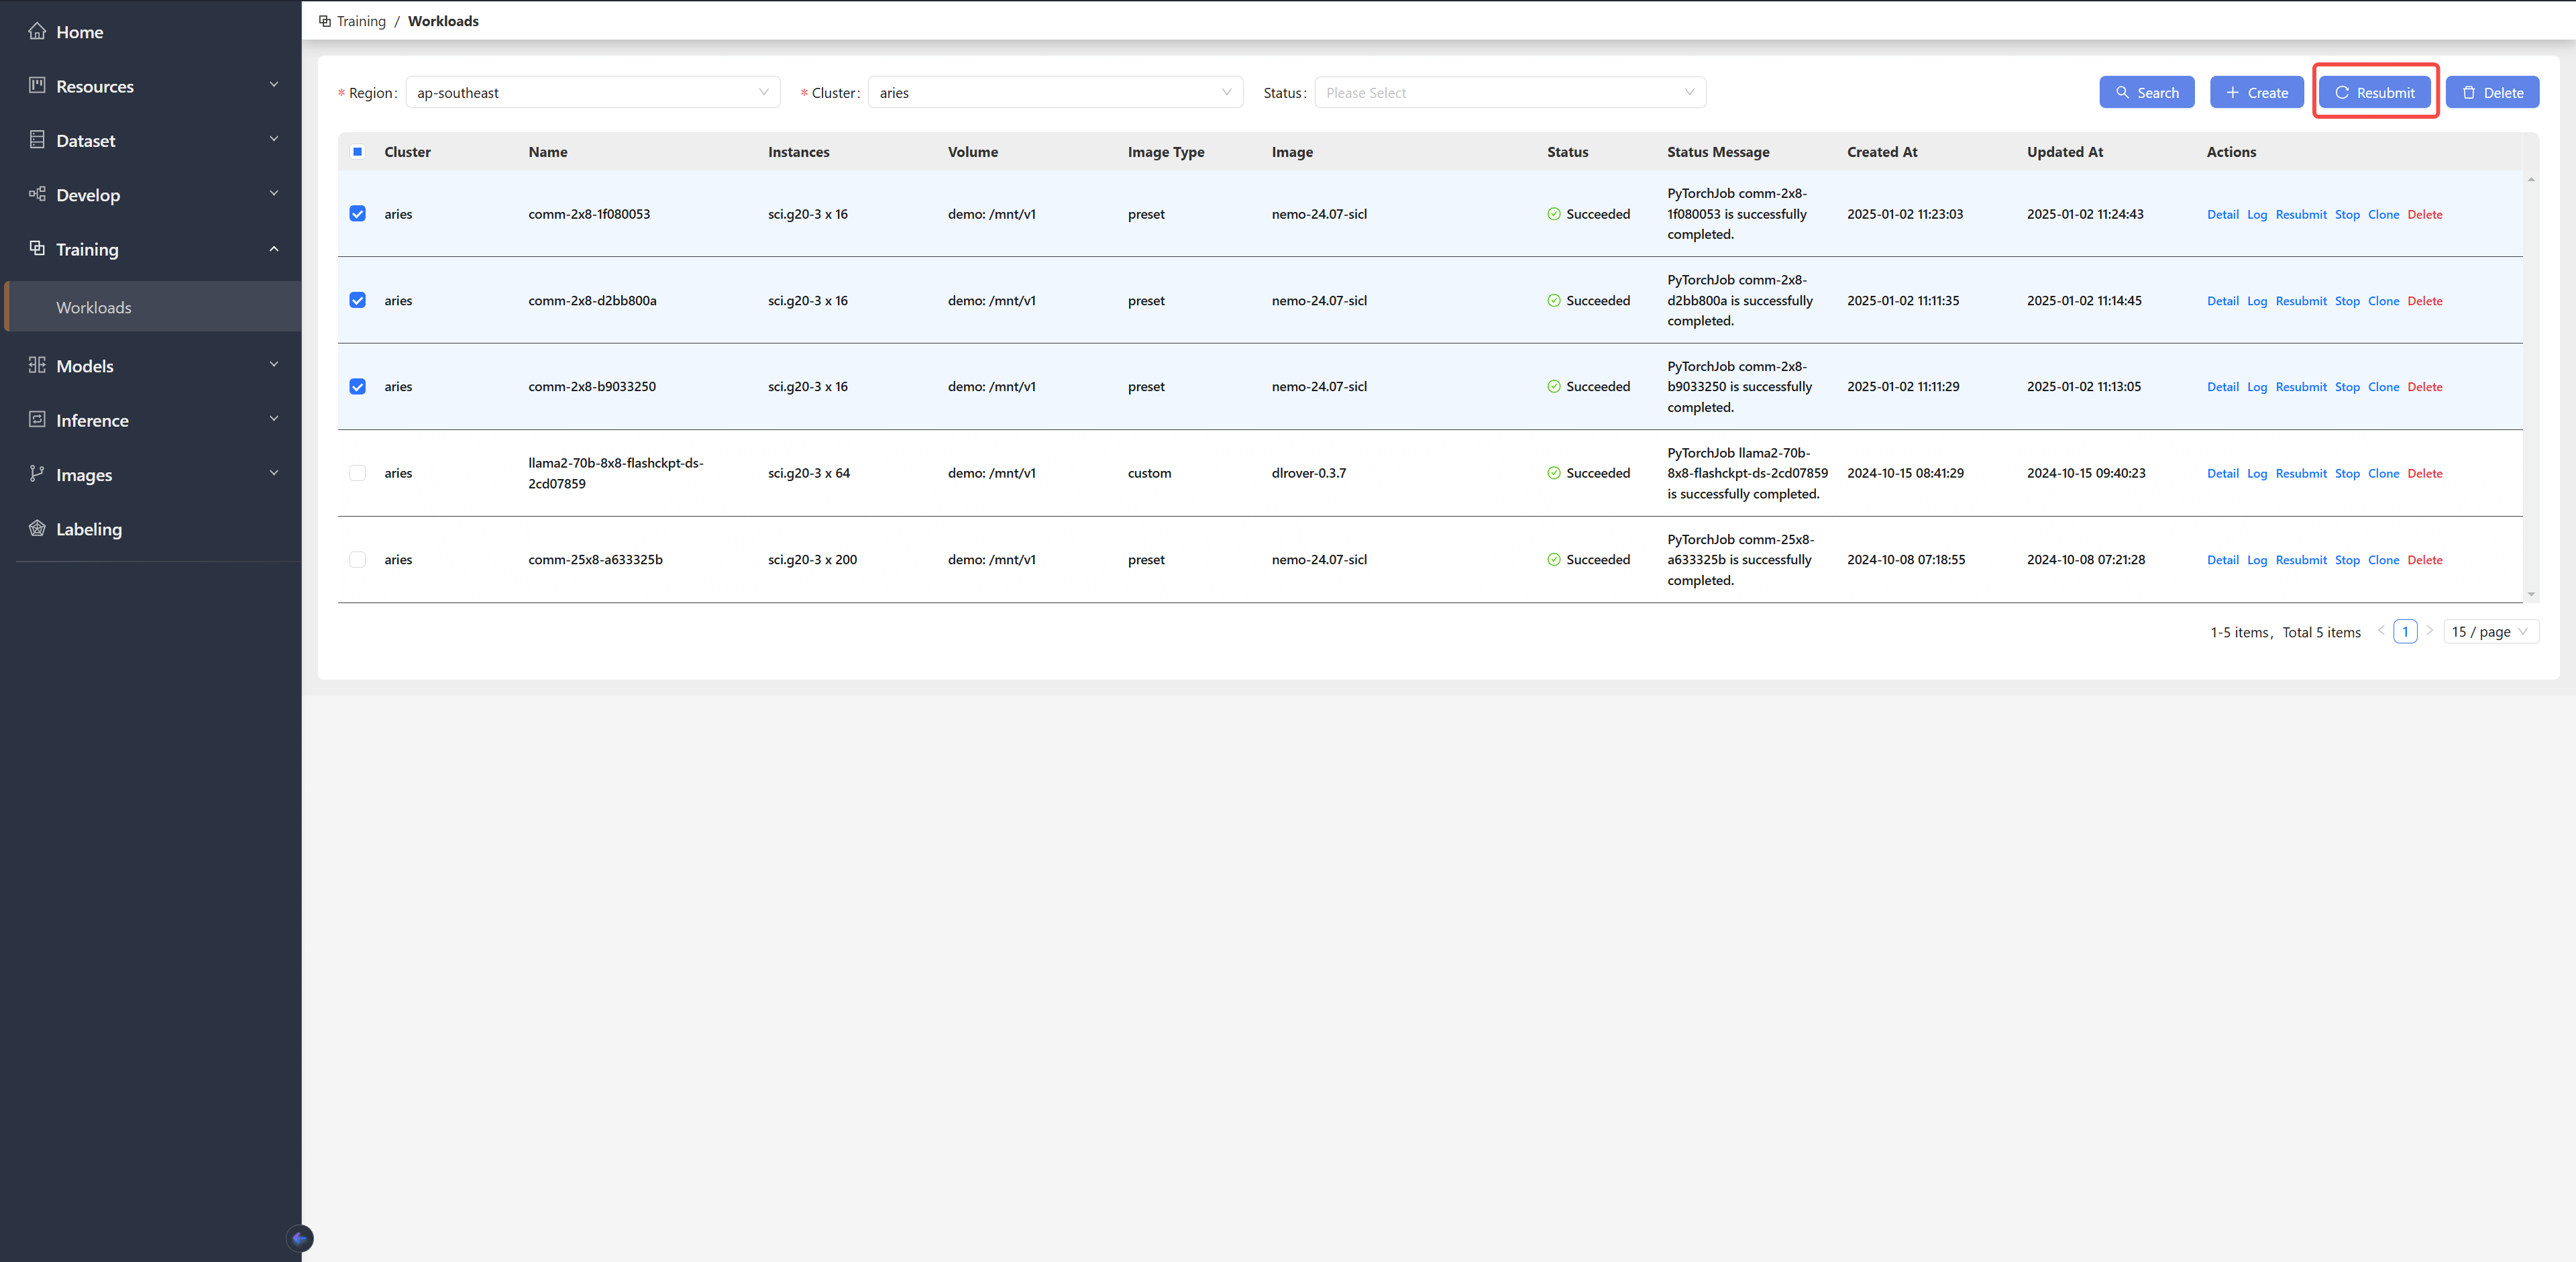This screenshot has width=2576, height=1262.
Task: Click the top blue Delete button
Action: pos(2492,93)
